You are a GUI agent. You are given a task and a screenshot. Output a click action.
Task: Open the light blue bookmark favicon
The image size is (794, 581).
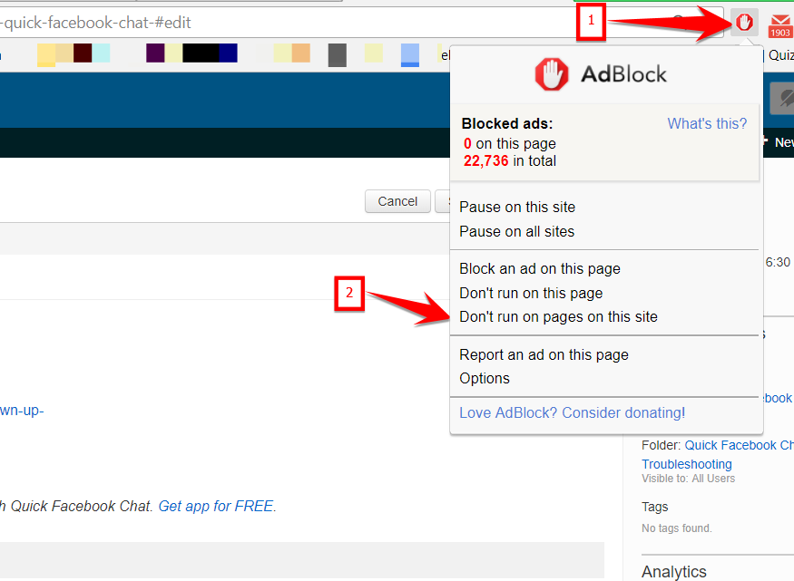tap(408, 54)
